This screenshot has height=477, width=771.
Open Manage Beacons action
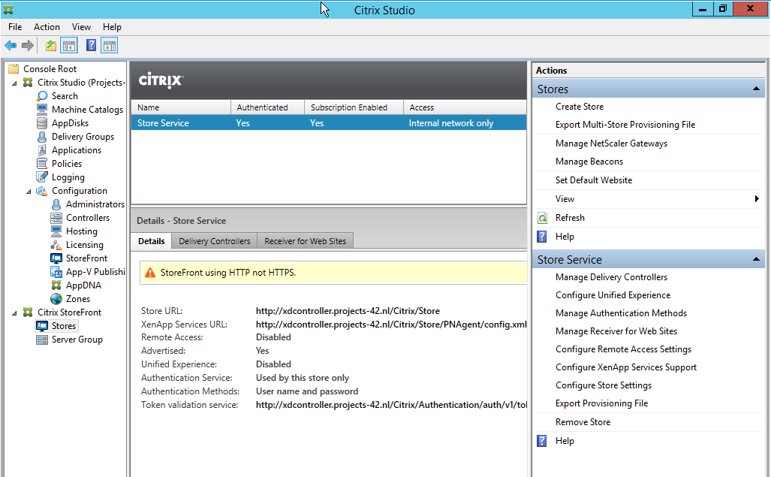pyautogui.click(x=589, y=162)
